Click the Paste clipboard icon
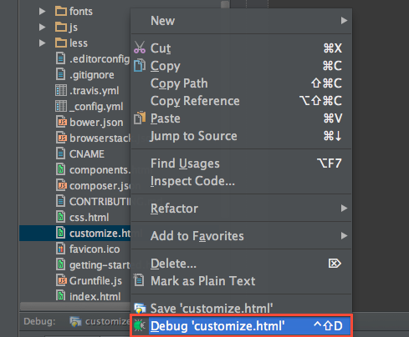This screenshot has height=337, width=409. 140,118
